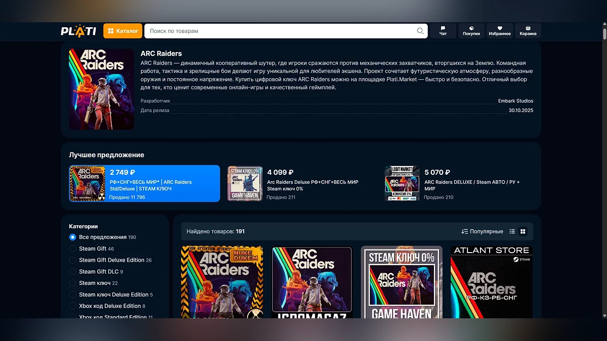The width and height of the screenshot is (607, 341).
Task: Select Steam Gift Deluxe Edition radio
Action: pyautogui.click(x=72, y=260)
